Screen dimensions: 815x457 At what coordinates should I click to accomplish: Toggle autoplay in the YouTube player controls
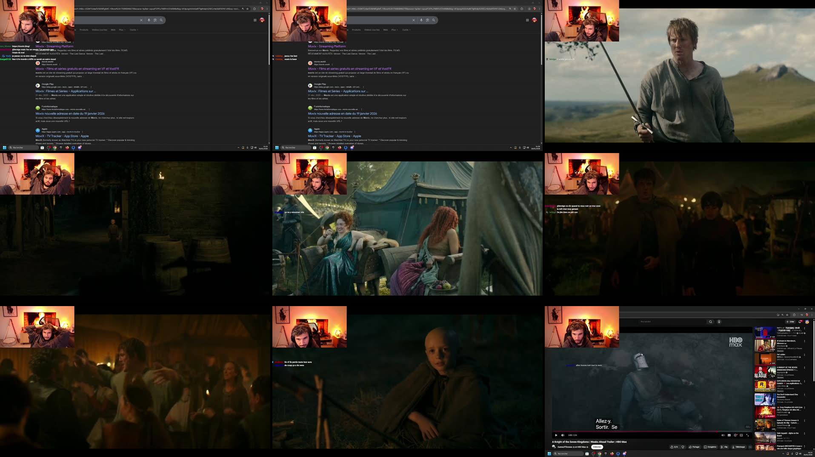coord(723,435)
